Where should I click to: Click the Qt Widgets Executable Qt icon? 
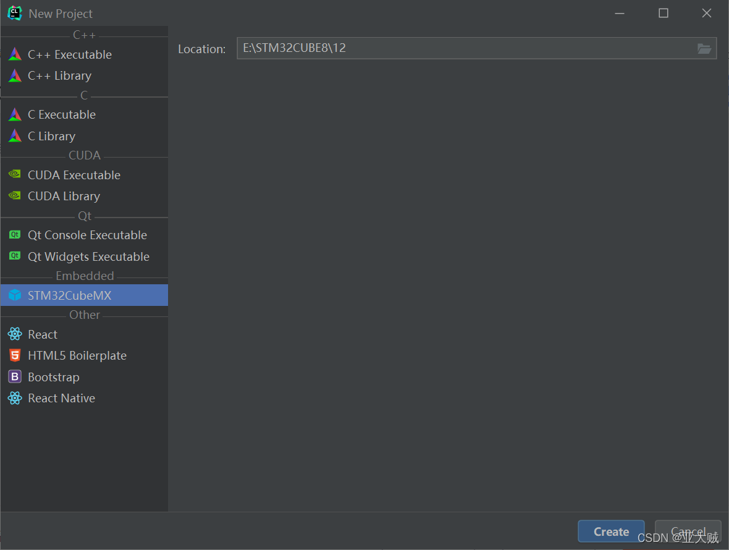coord(15,256)
